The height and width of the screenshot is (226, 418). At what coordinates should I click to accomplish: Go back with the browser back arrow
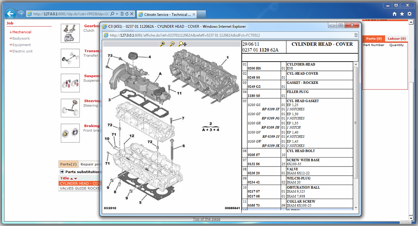pos(10,14)
